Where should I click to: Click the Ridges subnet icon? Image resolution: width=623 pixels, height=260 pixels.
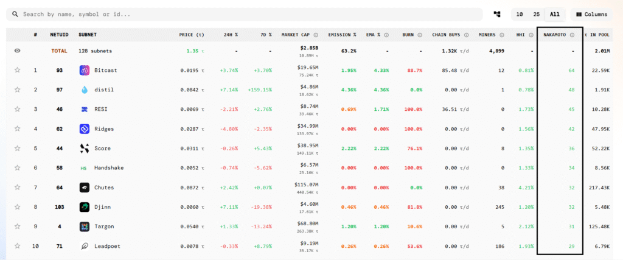tap(85, 129)
